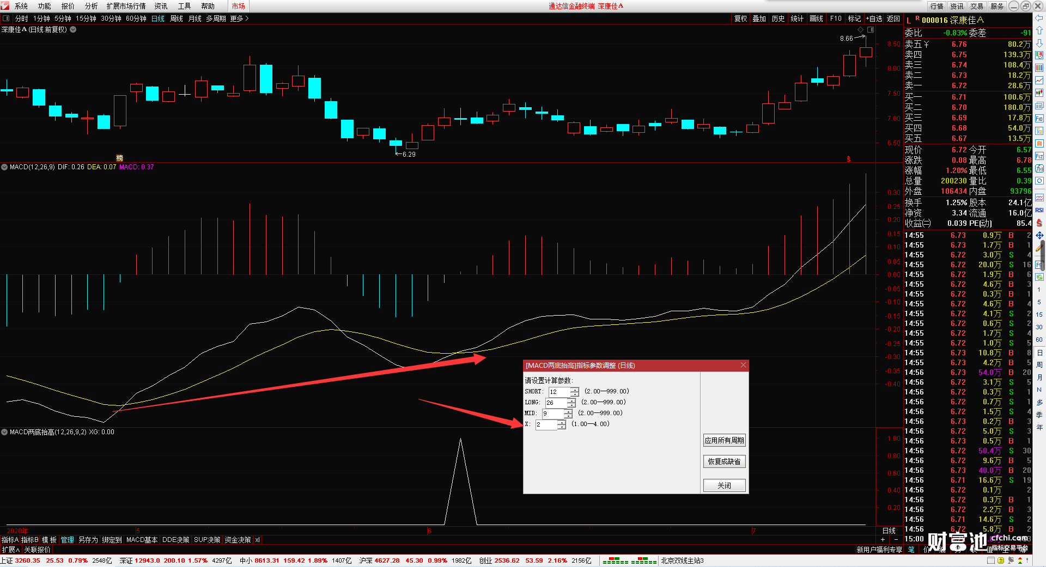Select the 1分钟 period
The width and height of the screenshot is (1046, 567).
point(41,19)
